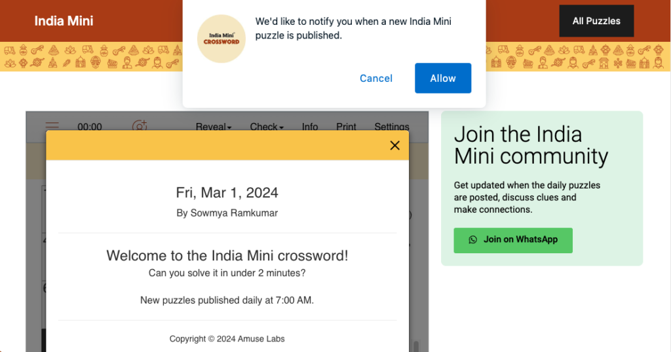Screen dimensions: 671x352
Task: Click the author line By Sowmya Ramkumar
Action: [227, 213]
